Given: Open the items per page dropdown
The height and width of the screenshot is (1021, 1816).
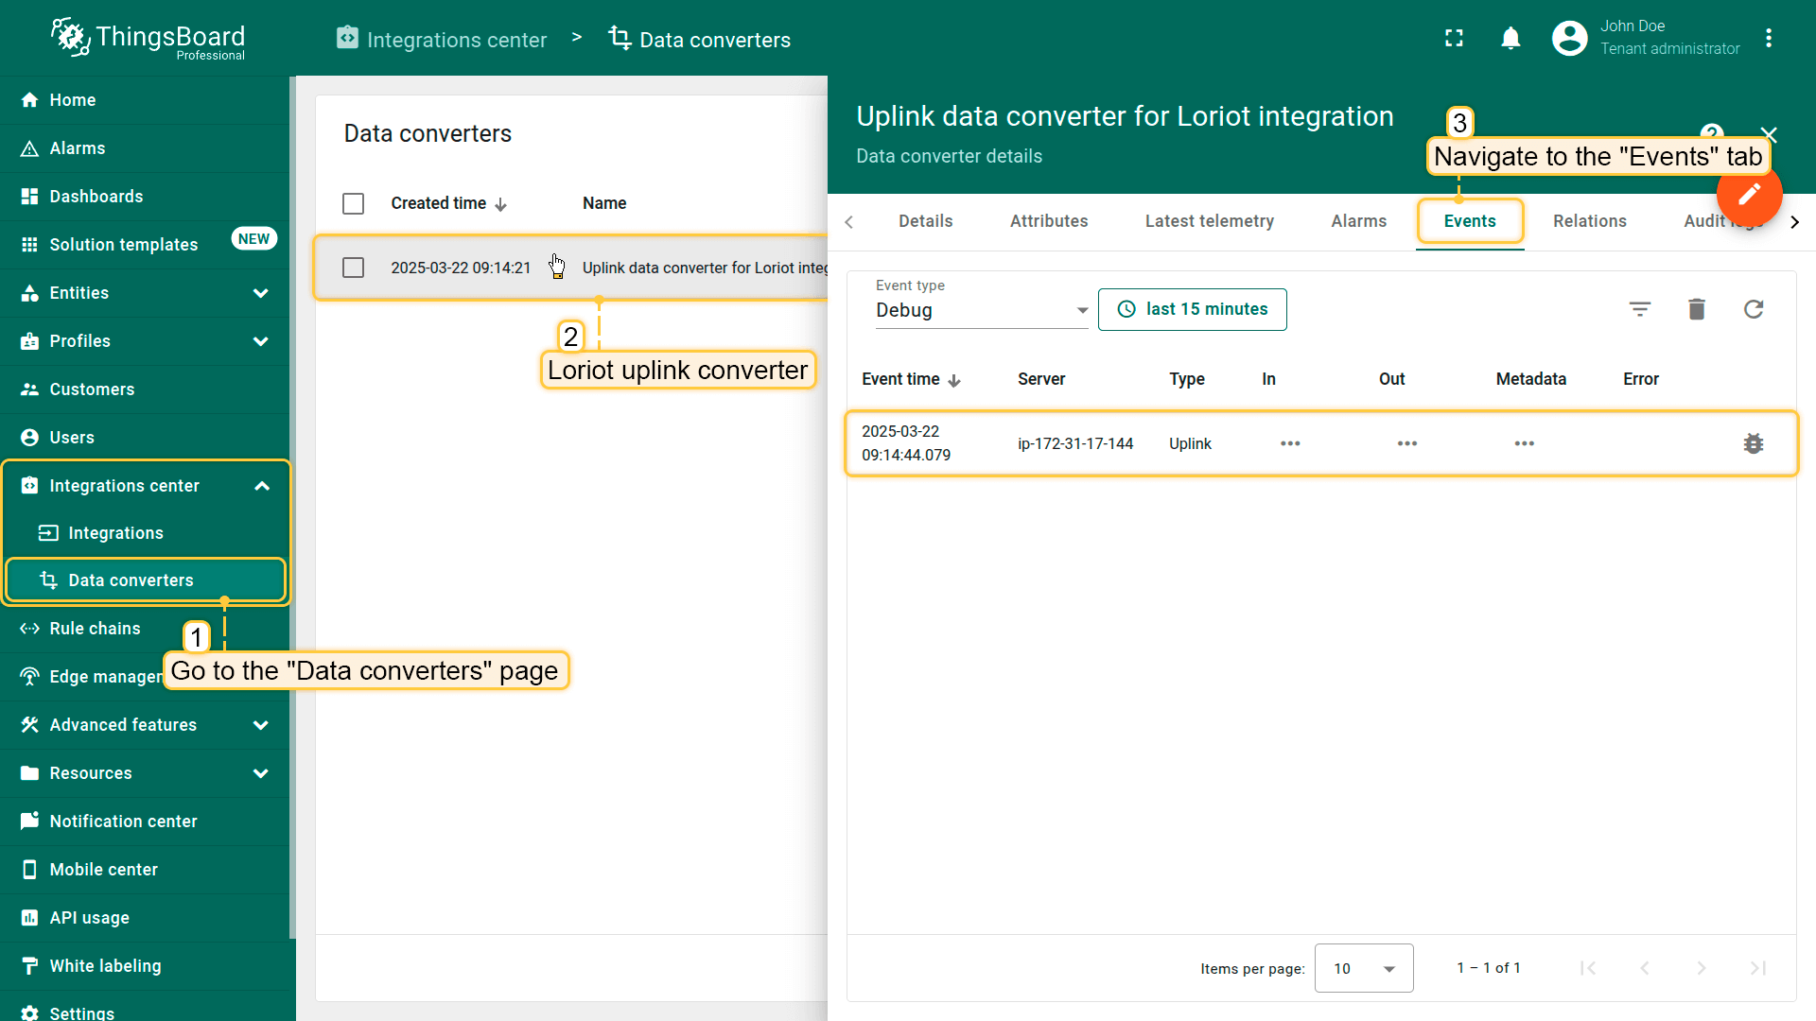Looking at the screenshot, I should pos(1363,968).
